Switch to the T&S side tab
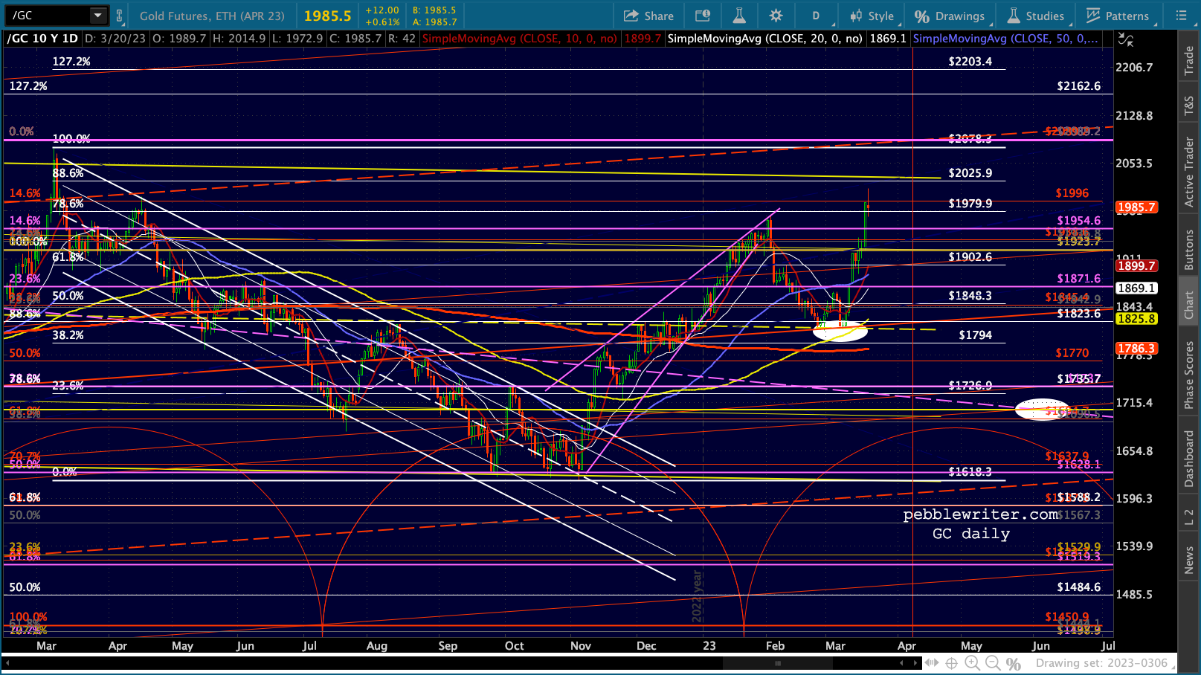Image resolution: width=1201 pixels, height=675 pixels. point(1188,106)
